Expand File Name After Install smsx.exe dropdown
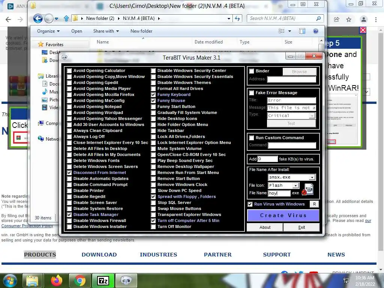 click(x=312, y=177)
